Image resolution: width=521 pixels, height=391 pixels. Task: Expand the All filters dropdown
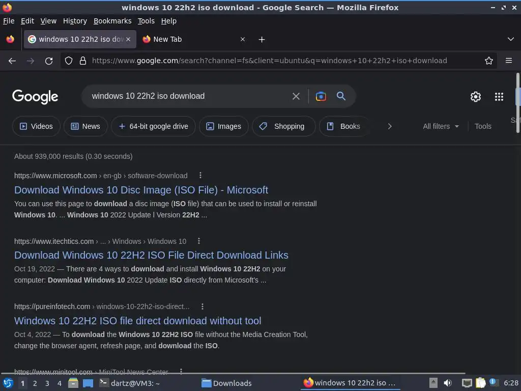[441, 126]
